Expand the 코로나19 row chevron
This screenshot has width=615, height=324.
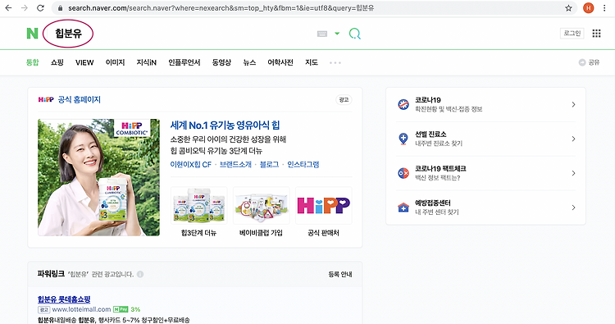(x=573, y=104)
